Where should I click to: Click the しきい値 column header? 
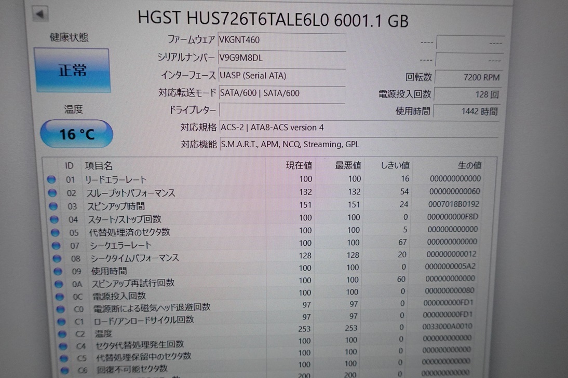395,165
